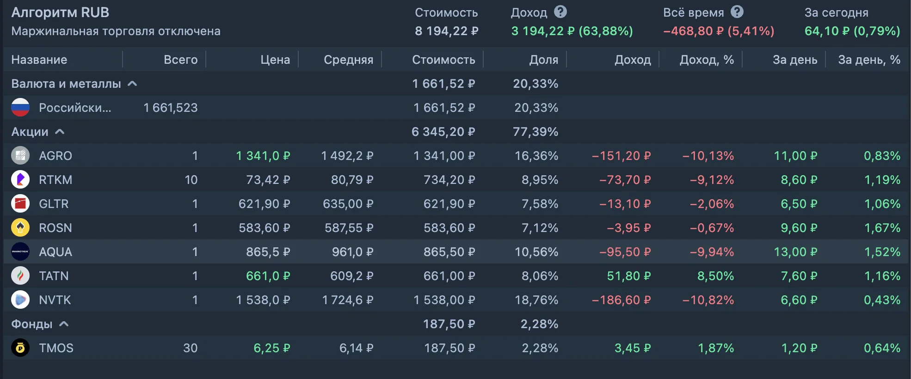This screenshot has height=379, width=911.
Task: Select the NVTK ticker row name
Action: pyautogui.click(x=55, y=300)
